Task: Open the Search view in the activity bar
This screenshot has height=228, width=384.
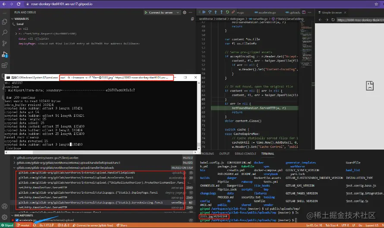Action: [4, 32]
